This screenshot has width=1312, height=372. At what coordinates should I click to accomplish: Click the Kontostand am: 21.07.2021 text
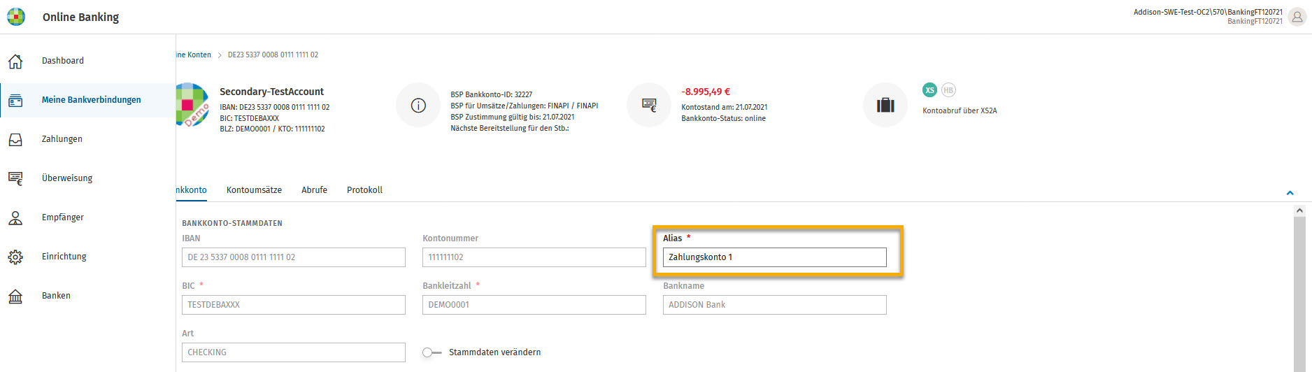click(725, 107)
